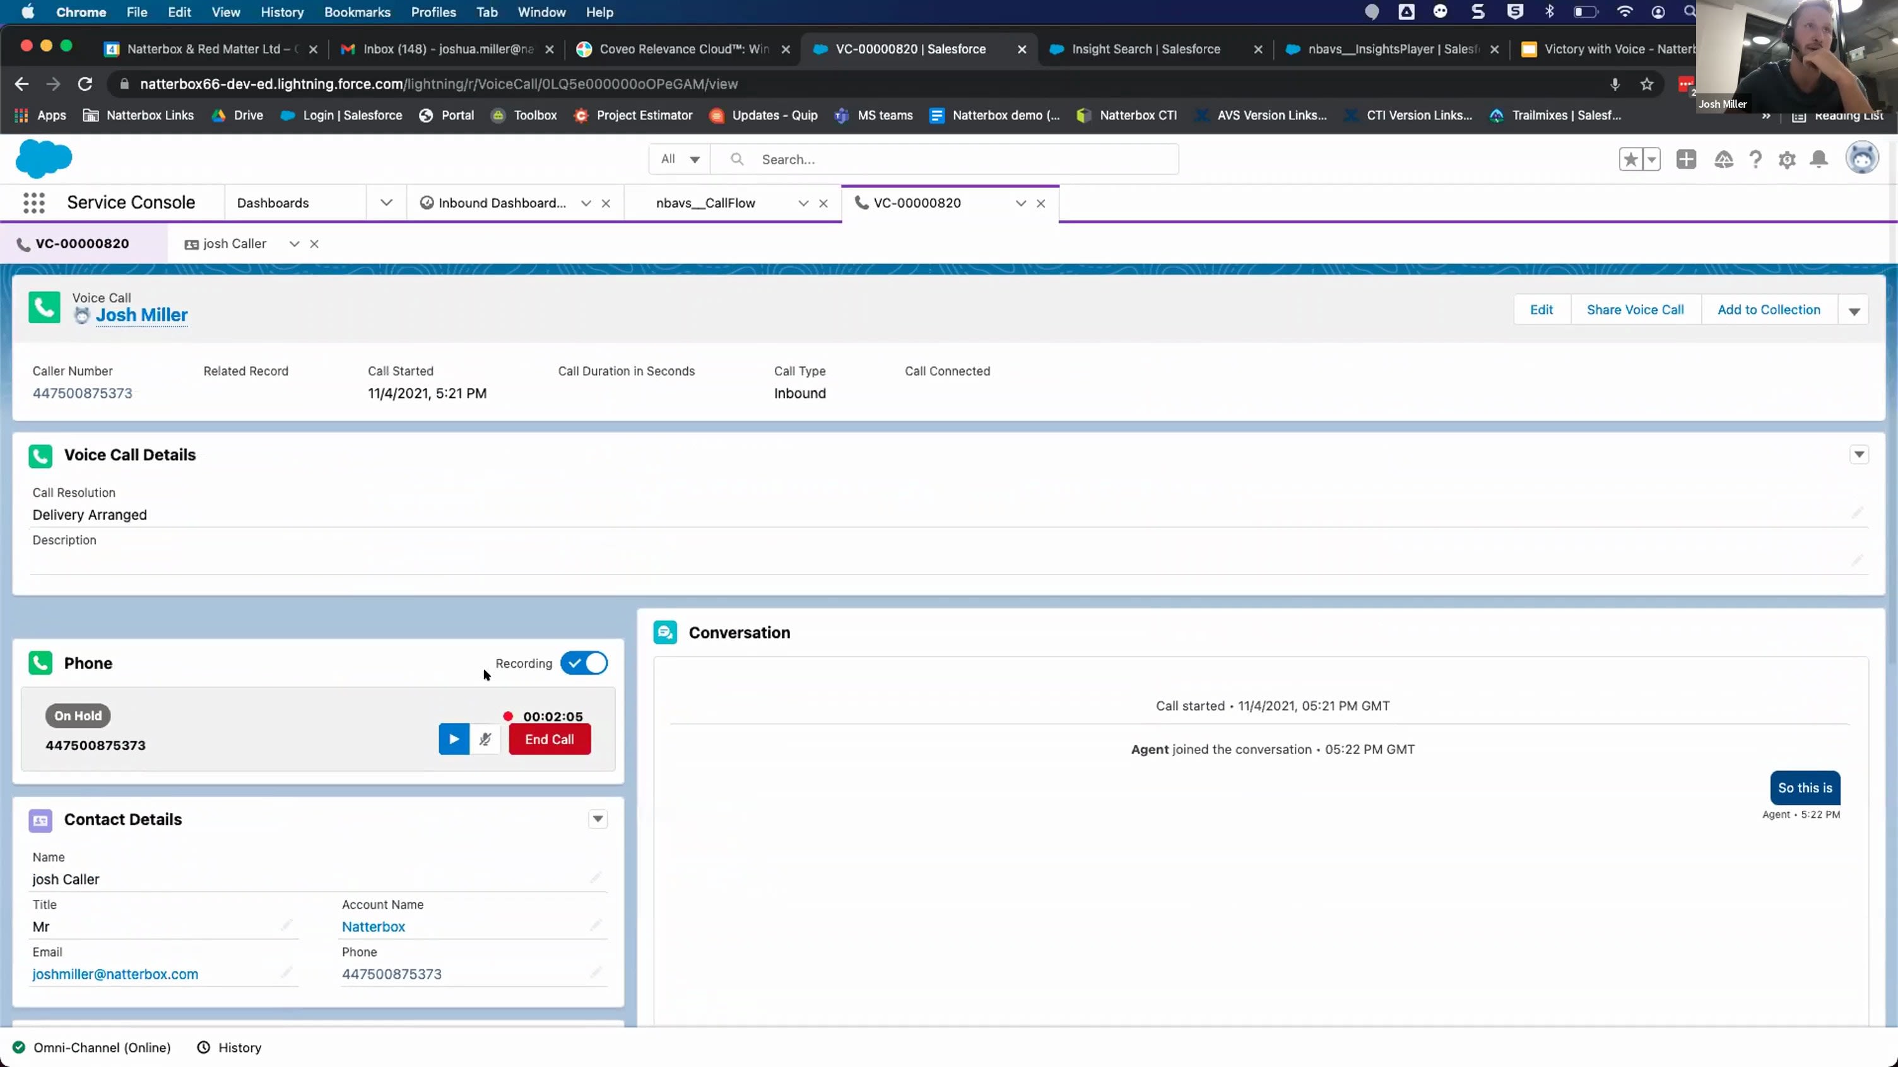Expand the Voice Call Details section menu
This screenshot has height=1067, width=1898.
tap(1859, 454)
